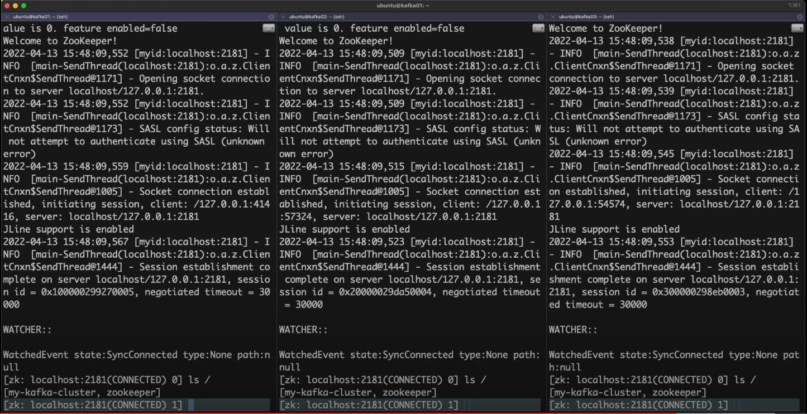Select the ubuntu@kafka03: ~ (ssh) pane title

[586, 17]
